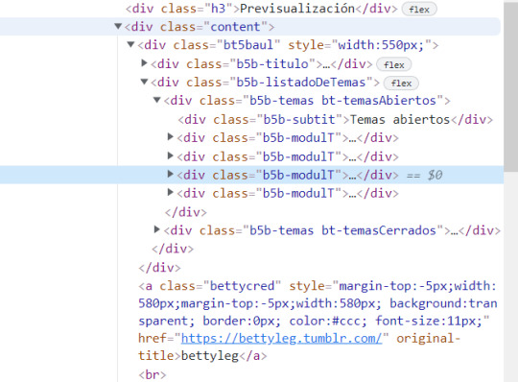
Task: Collapse the bt-temasAbiertos div node
Action: (157, 100)
